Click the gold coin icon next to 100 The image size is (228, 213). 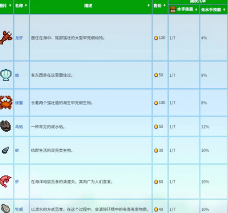(156, 103)
